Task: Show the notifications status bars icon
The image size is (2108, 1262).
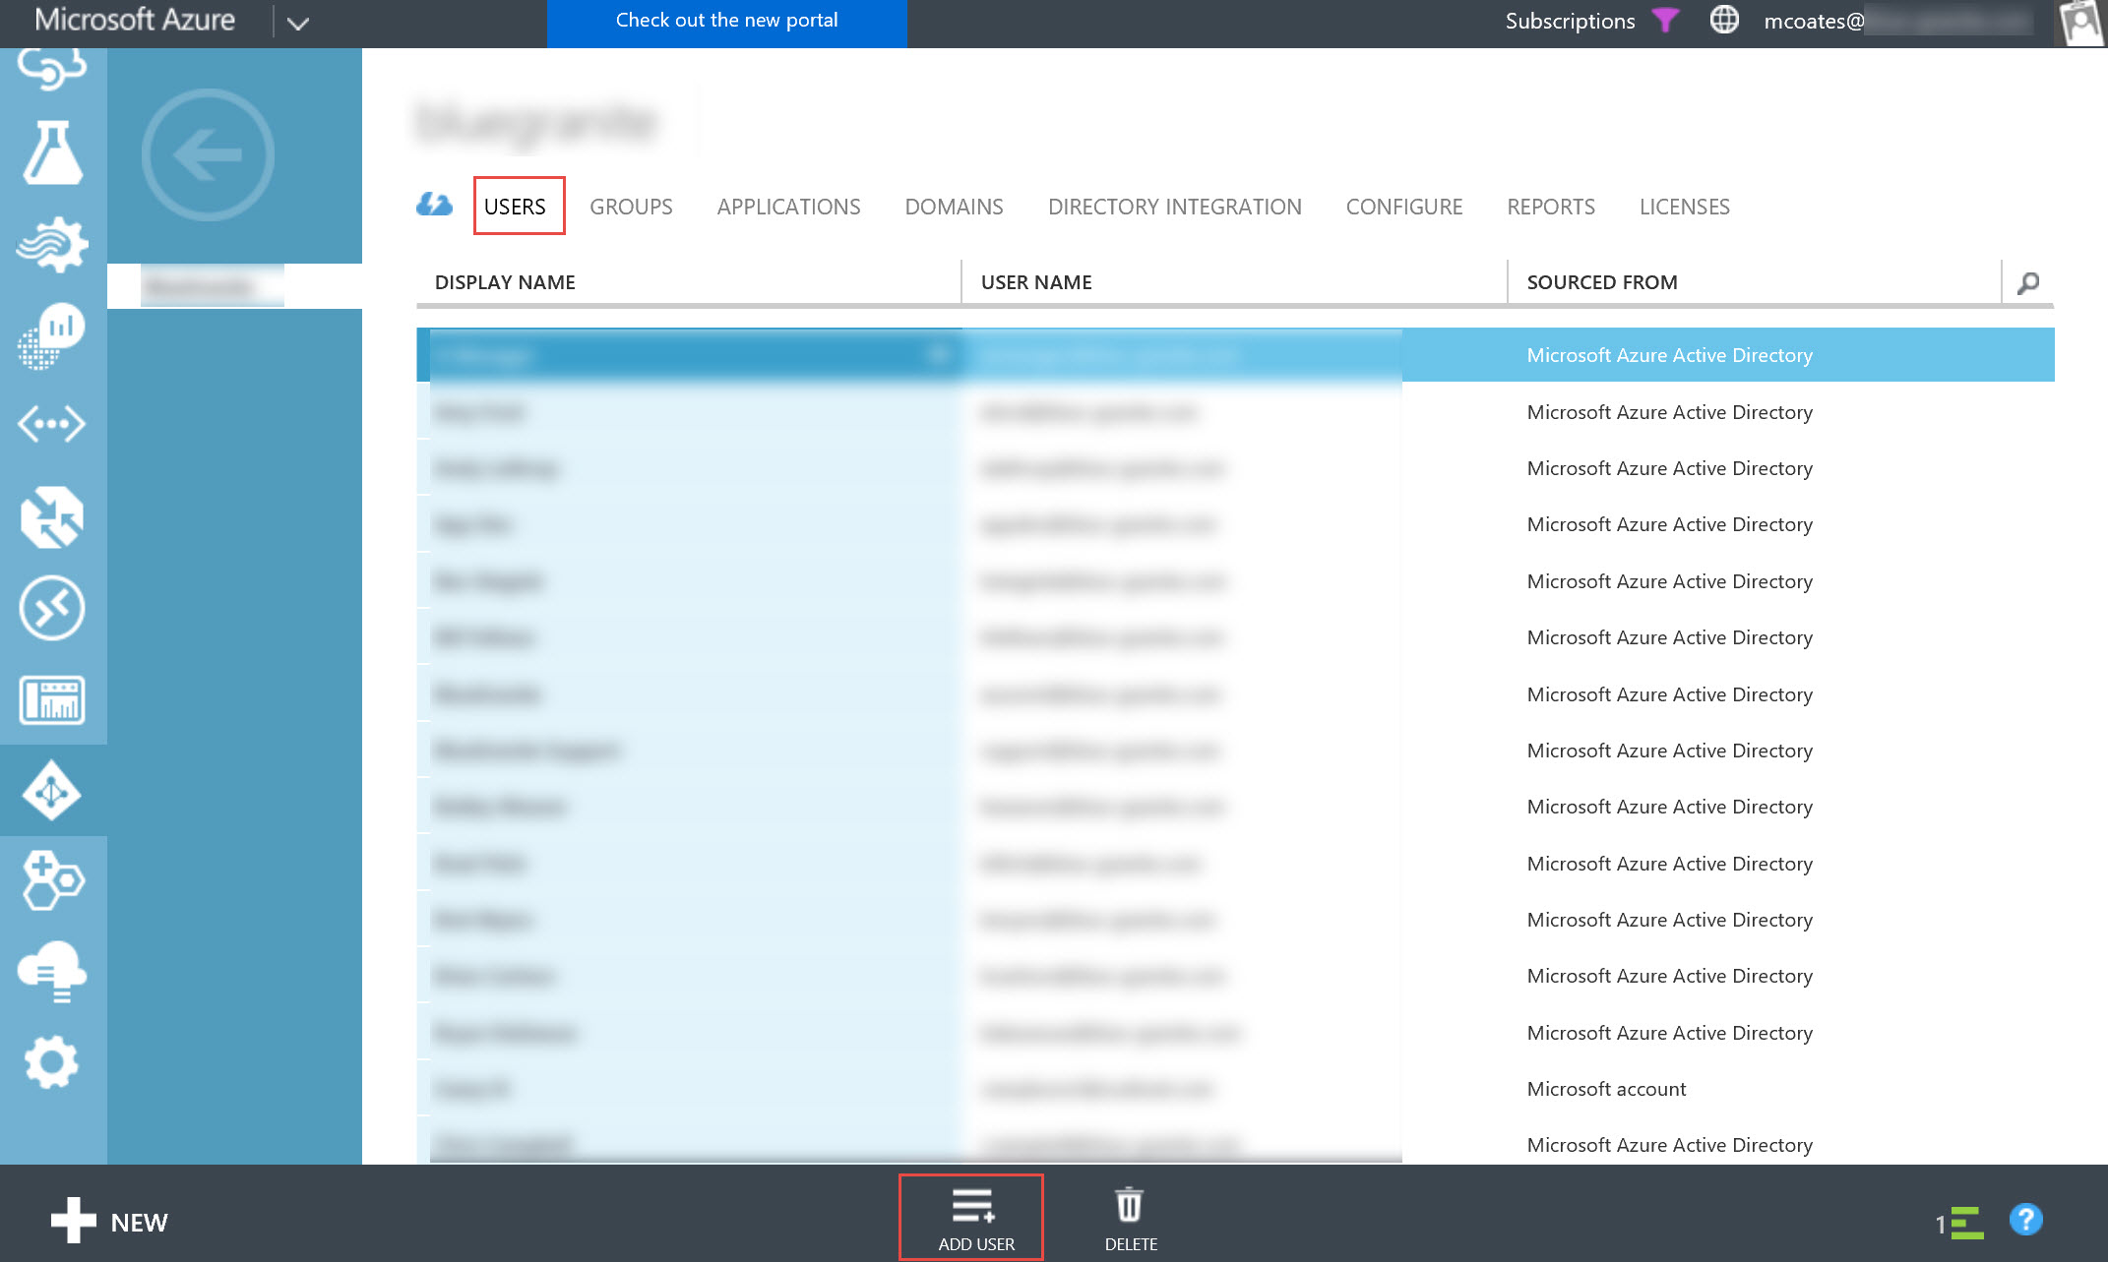Action: click(1959, 1223)
